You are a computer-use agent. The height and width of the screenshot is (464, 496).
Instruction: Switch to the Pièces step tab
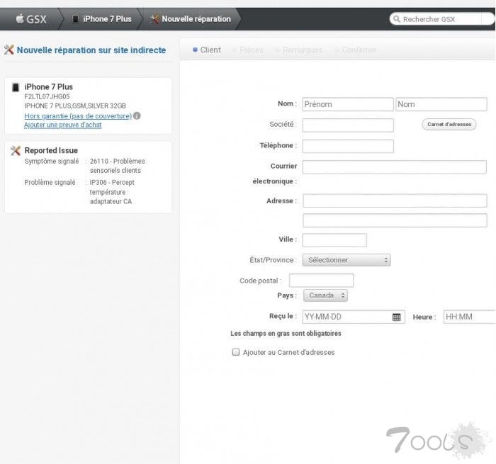coord(251,50)
